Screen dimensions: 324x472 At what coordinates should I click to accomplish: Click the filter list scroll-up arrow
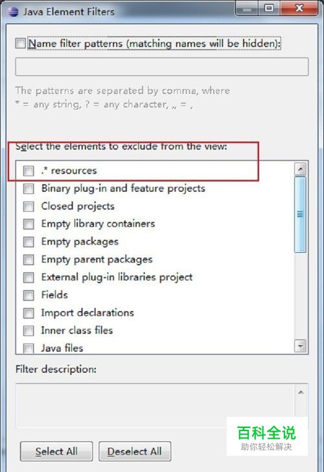click(301, 169)
